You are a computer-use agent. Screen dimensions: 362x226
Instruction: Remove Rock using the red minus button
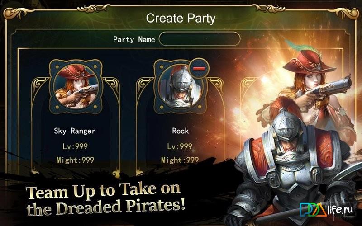point(199,68)
